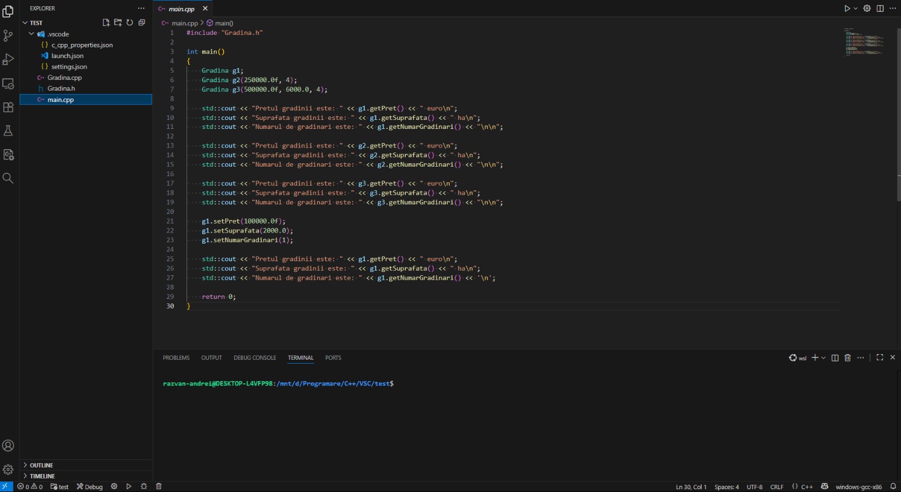Collapse the .vscode folder
This screenshot has width=901, height=492.
pos(32,34)
